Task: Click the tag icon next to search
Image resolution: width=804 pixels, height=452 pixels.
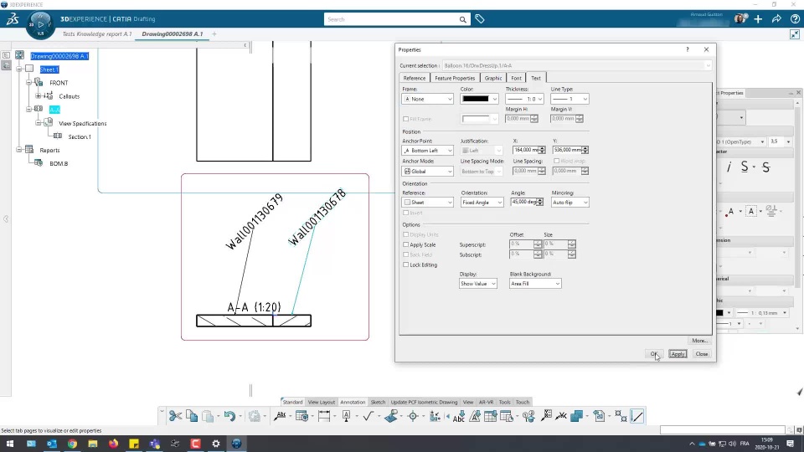Action: (479, 19)
